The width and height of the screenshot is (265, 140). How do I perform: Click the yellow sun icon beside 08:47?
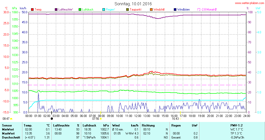point(11,119)
